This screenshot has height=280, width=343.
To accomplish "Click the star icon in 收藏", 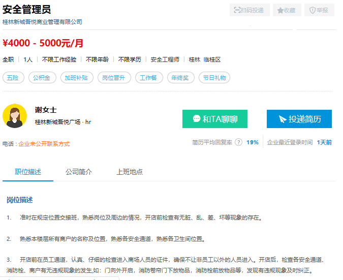I will pyautogui.click(x=280, y=10).
